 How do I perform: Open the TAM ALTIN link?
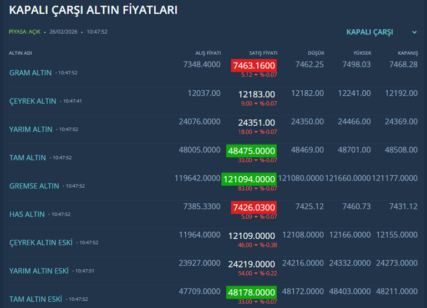28,157
